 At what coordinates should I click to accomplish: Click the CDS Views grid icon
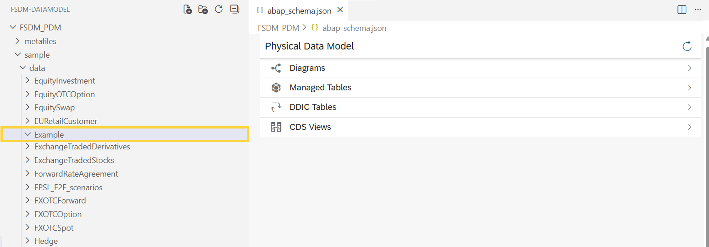click(276, 127)
